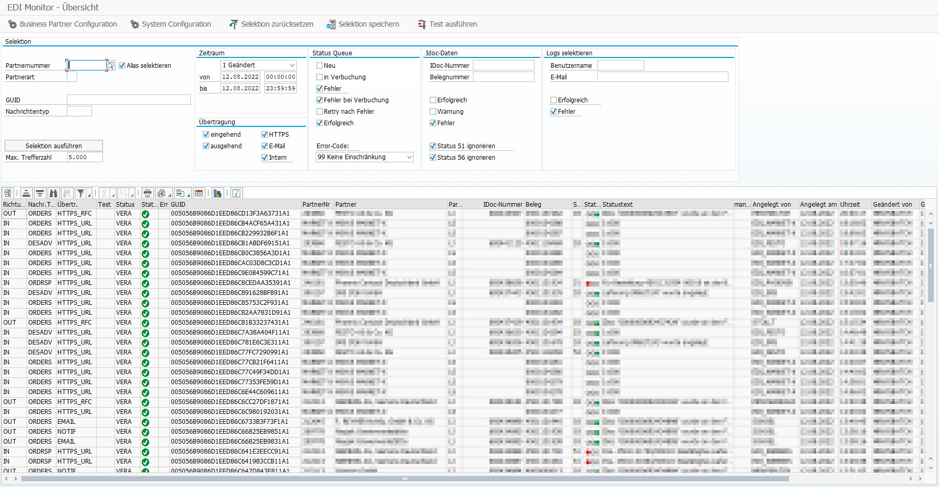Print the table list
Viewport: 939px width, 487px height.
147,193
